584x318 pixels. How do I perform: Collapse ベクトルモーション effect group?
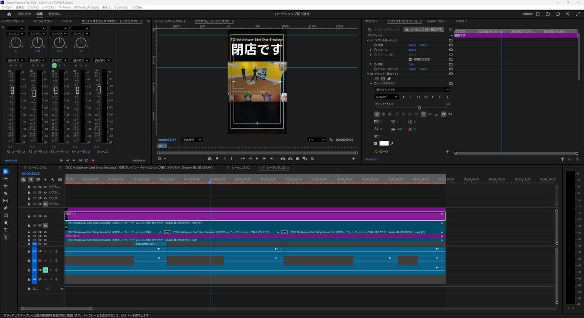(368, 40)
